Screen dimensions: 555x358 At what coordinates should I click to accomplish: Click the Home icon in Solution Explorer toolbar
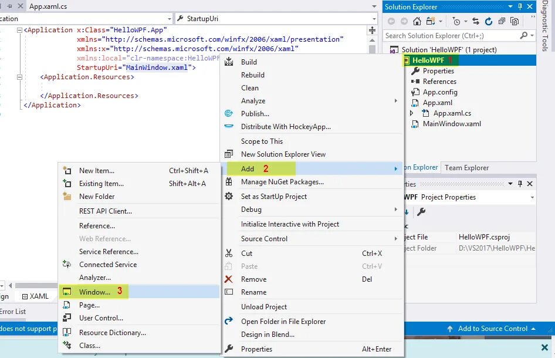tap(417, 21)
